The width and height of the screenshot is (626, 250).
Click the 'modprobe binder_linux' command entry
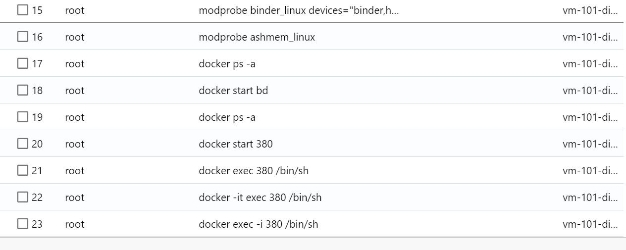point(299,10)
